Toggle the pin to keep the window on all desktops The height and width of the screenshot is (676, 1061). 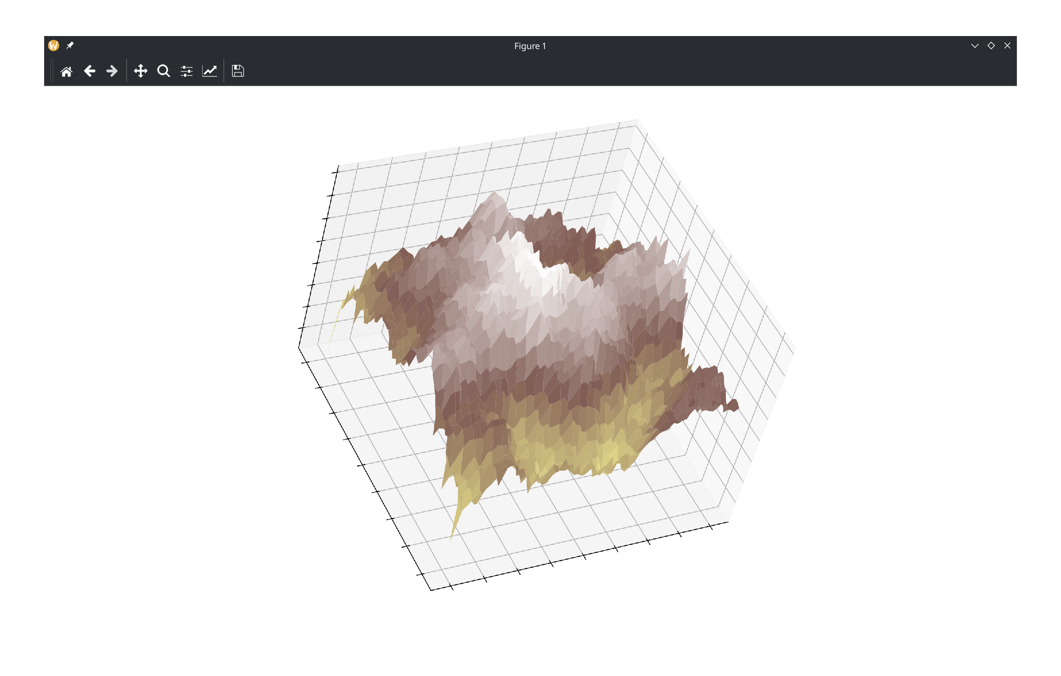[x=70, y=45]
